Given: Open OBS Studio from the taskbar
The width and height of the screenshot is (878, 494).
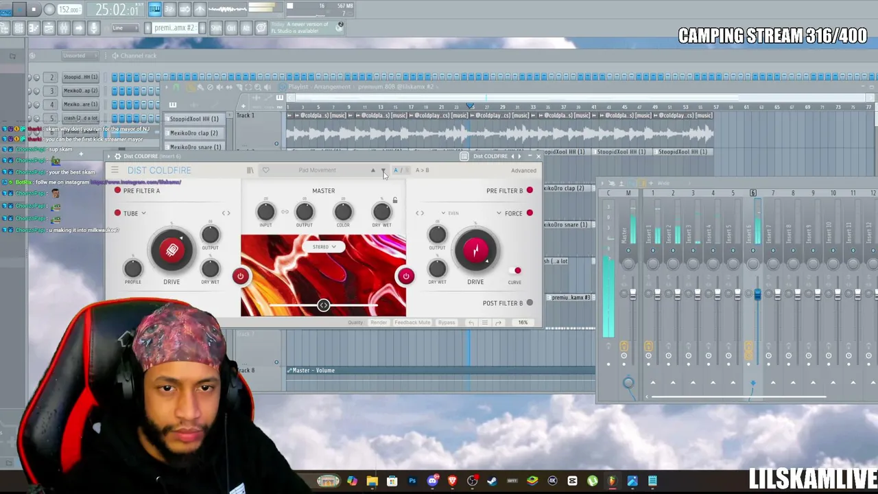Looking at the screenshot, I should pos(473,481).
